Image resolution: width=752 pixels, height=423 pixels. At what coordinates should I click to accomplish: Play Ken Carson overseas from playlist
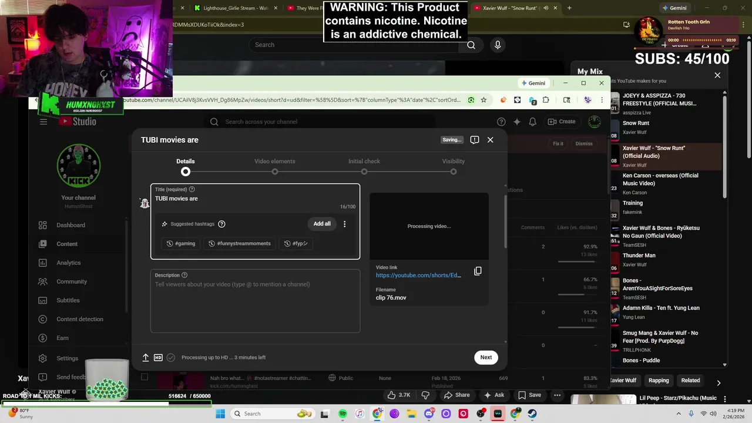click(x=665, y=183)
